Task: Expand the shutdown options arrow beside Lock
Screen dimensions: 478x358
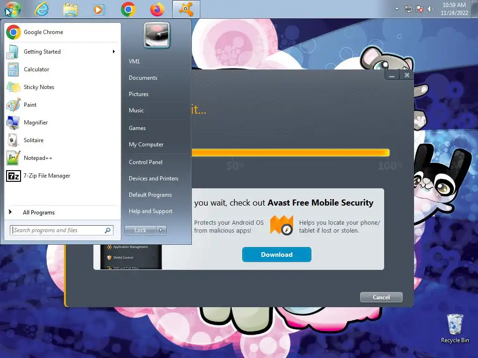Action: (161, 230)
